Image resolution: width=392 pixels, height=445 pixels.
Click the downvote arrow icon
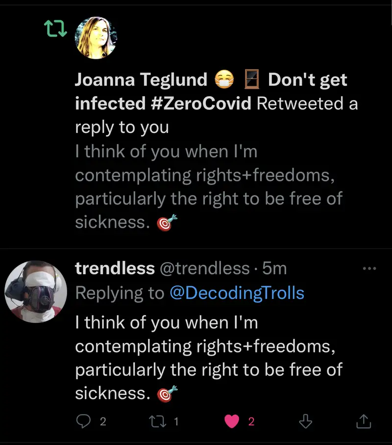(305, 421)
